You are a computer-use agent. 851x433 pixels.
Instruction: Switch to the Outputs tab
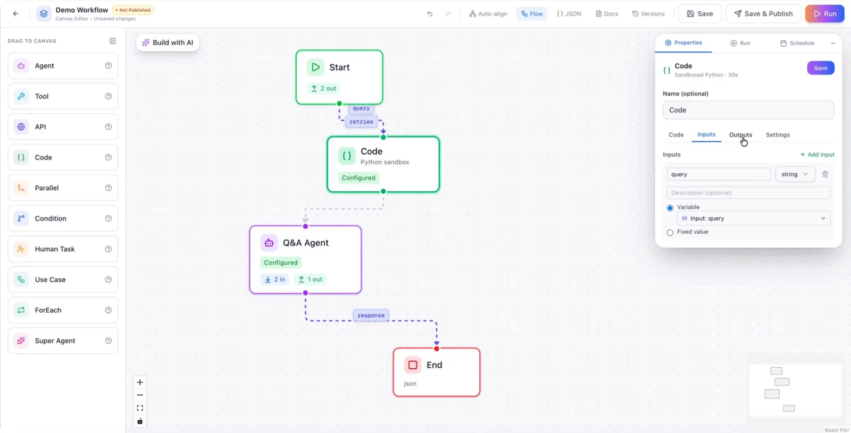(740, 135)
